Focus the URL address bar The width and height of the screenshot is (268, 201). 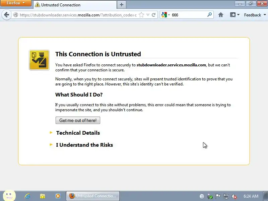coord(78,15)
